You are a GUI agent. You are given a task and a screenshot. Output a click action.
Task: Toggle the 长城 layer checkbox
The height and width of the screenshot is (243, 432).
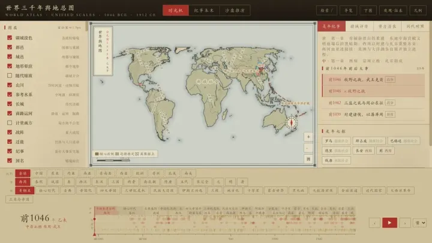click(10, 104)
